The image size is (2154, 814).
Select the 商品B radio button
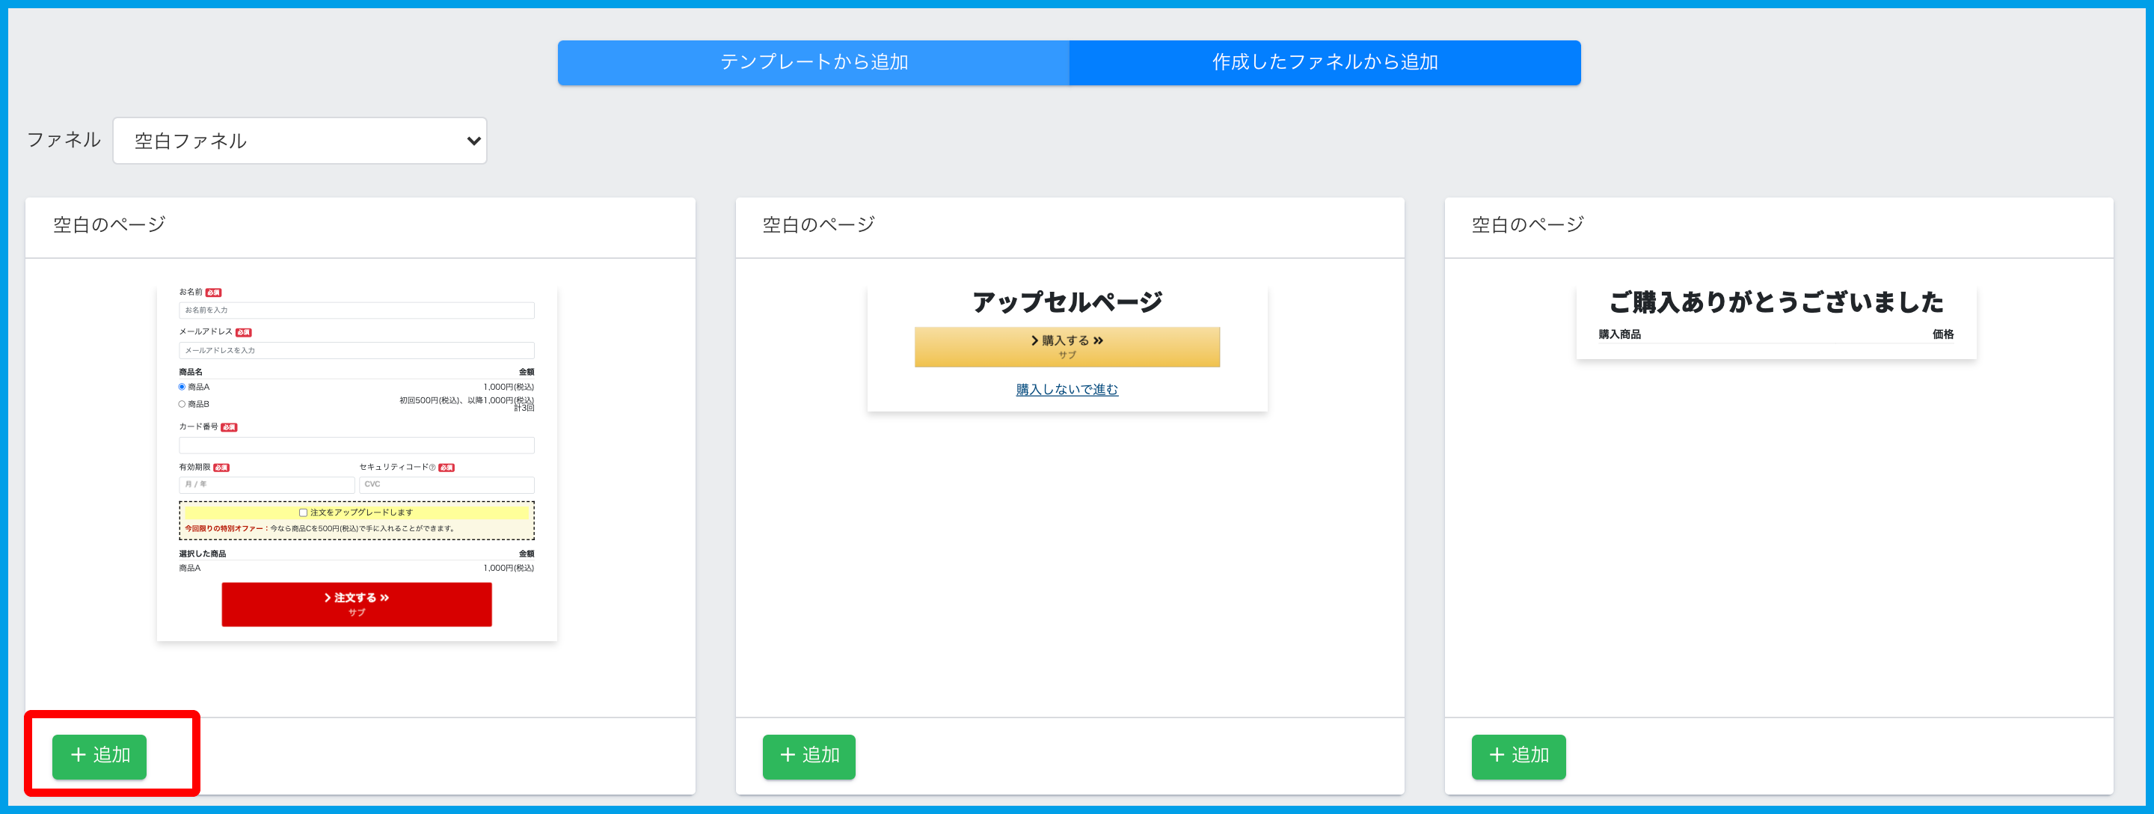click(182, 404)
